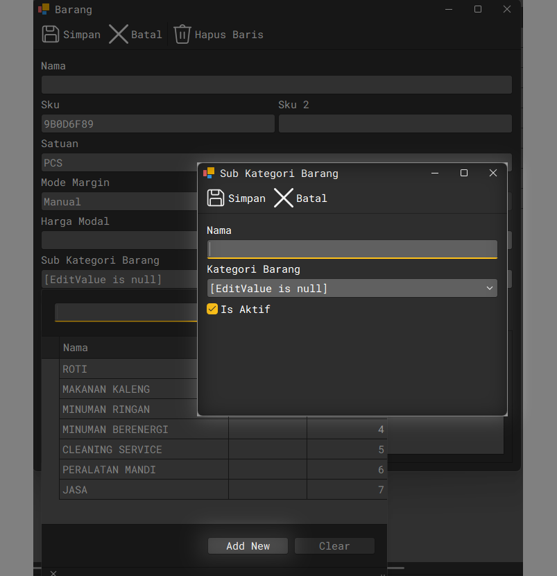Image resolution: width=557 pixels, height=576 pixels.
Task: Click the Hapus Baris trash icon
Action: [182, 34]
